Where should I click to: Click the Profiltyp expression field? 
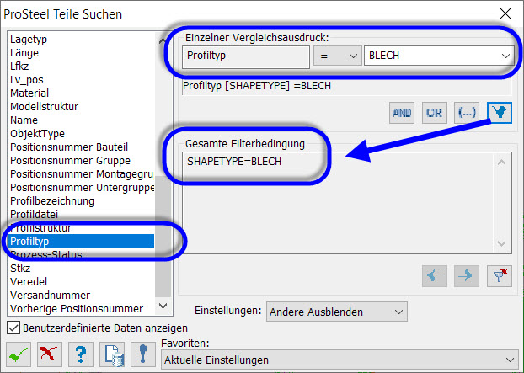pos(246,57)
